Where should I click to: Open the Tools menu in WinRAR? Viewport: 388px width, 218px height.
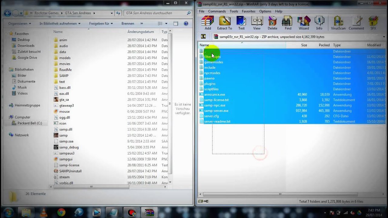[x=234, y=11]
